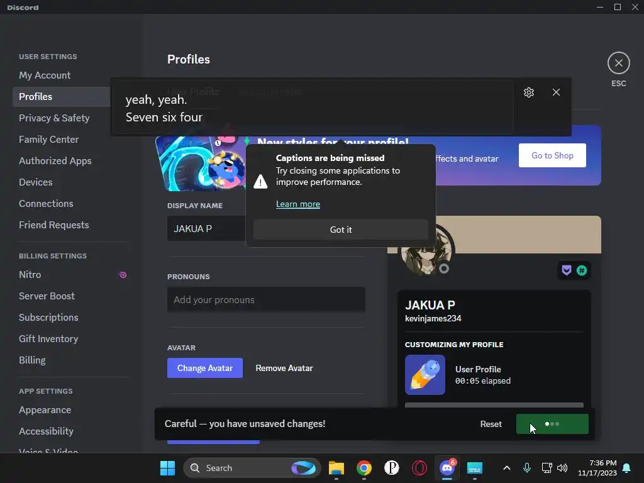The image size is (644, 483).
Task: Click the green hashtag badge on profile preview
Action: [582, 270]
